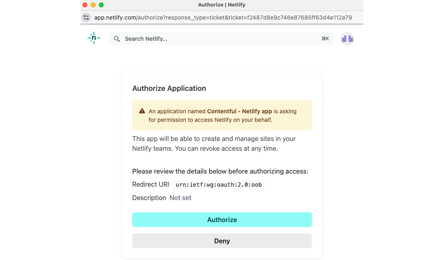445x260 pixels.
Task: Click the 'Please review the details' bold text
Action: [220, 171]
